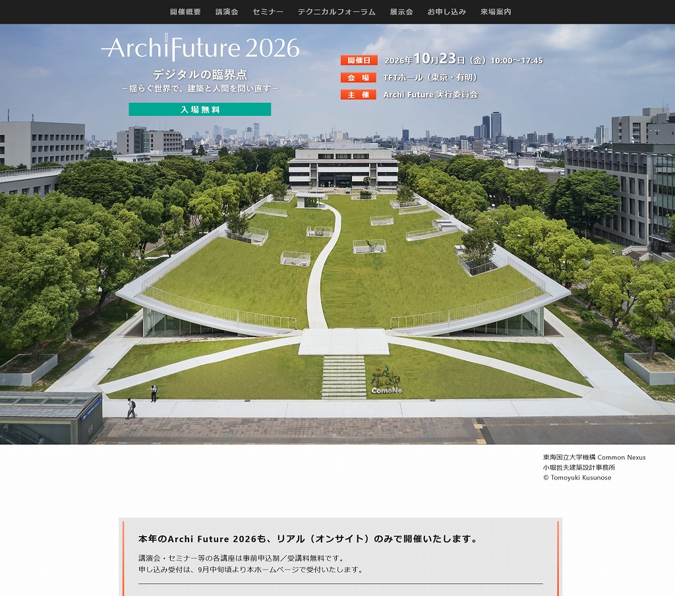675x596 pixels.
Task: Click the line 申し込み受付は、9月中旬頃より…
Action: 251,570
